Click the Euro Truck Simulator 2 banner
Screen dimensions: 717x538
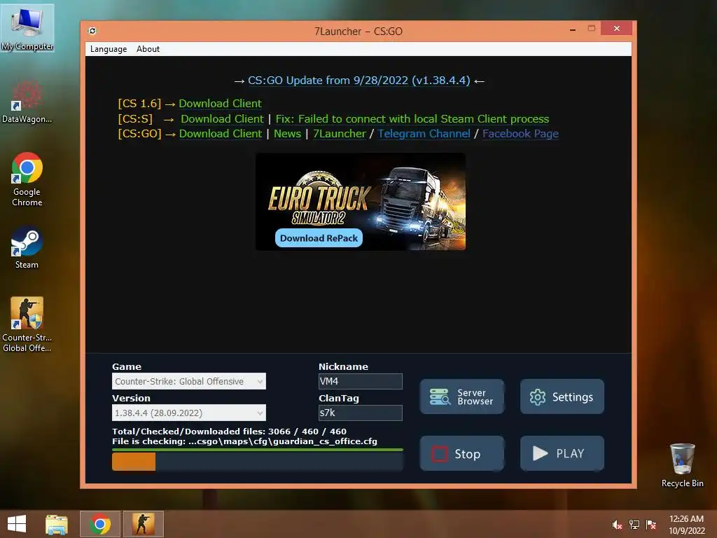coord(361,201)
